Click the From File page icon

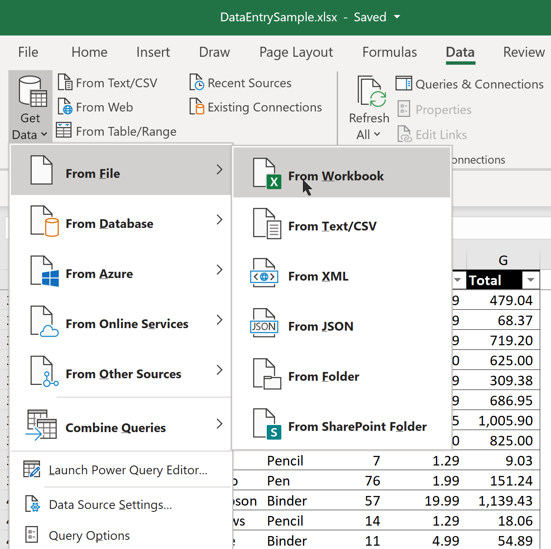[41, 170]
